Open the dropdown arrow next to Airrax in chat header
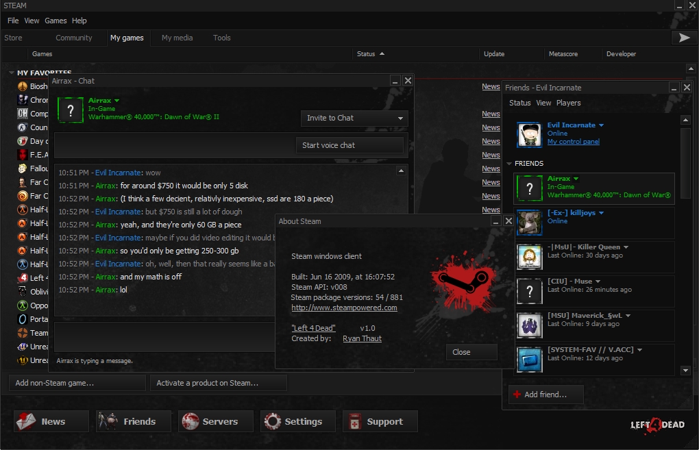The width and height of the screenshot is (699, 450). point(116,101)
